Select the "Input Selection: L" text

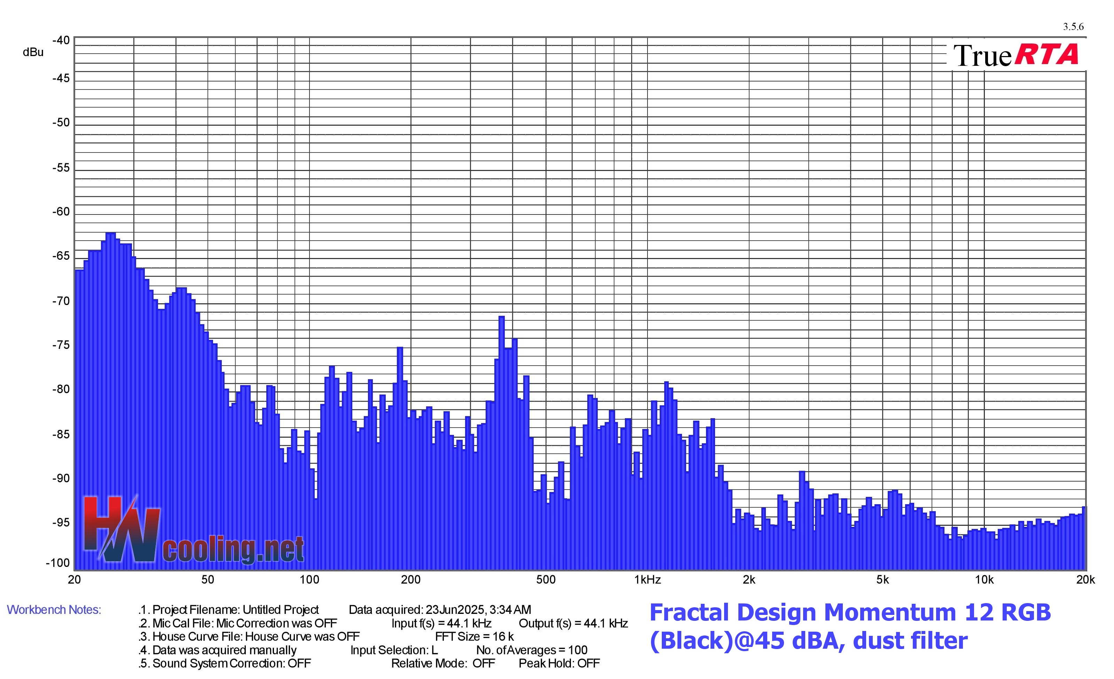coord(394,650)
